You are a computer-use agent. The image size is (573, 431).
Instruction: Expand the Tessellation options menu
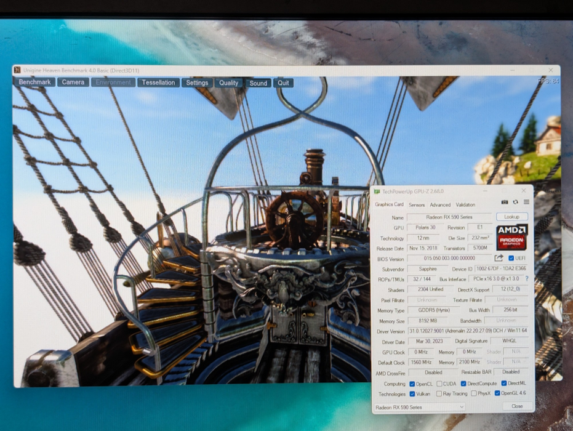pyautogui.click(x=158, y=83)
